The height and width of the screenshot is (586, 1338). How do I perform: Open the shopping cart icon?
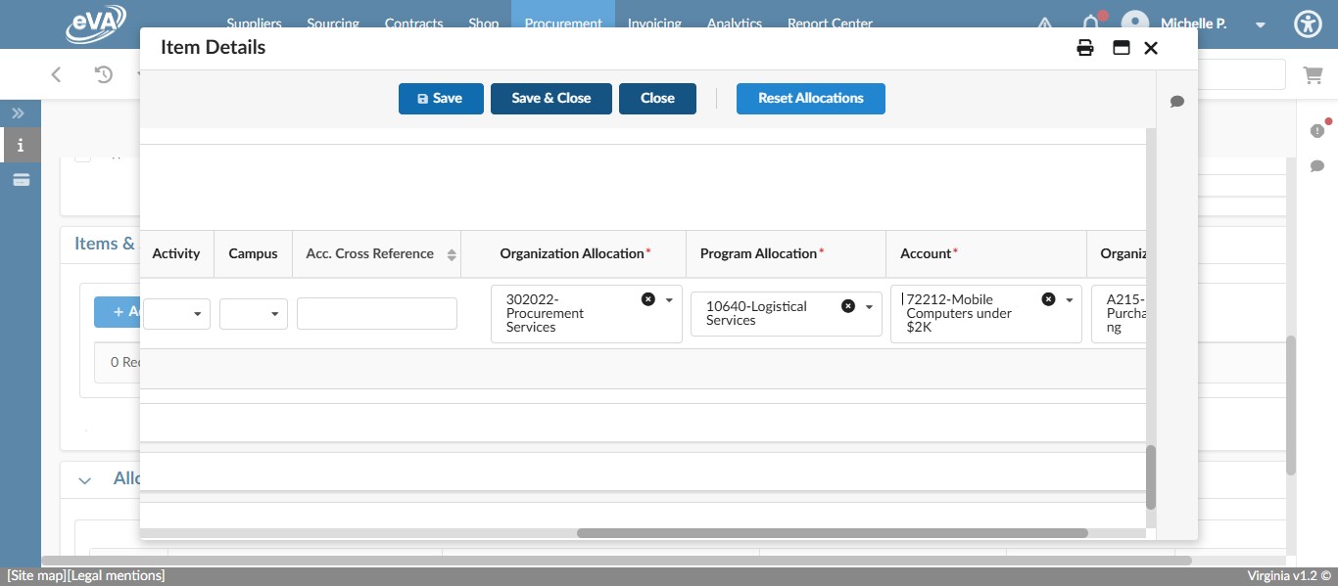tap(1312, 74)
